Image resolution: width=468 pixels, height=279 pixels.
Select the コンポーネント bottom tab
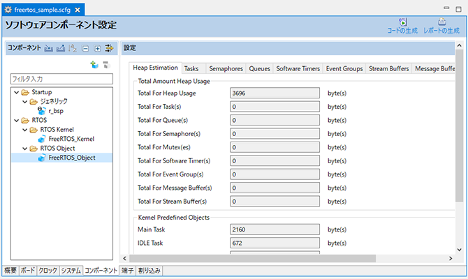[101, 270]
